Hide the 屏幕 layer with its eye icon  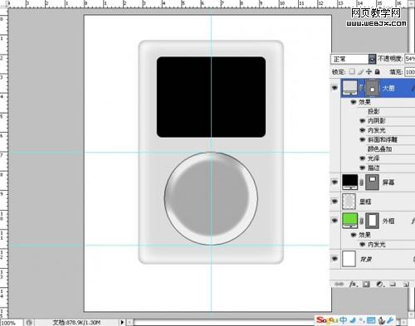point(334,182)
